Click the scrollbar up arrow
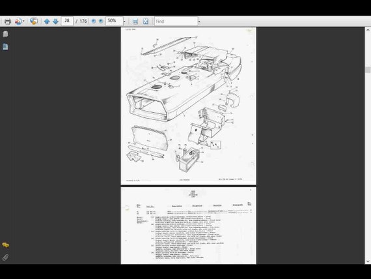This screenshot has width=371, height=279. (368, 30)
